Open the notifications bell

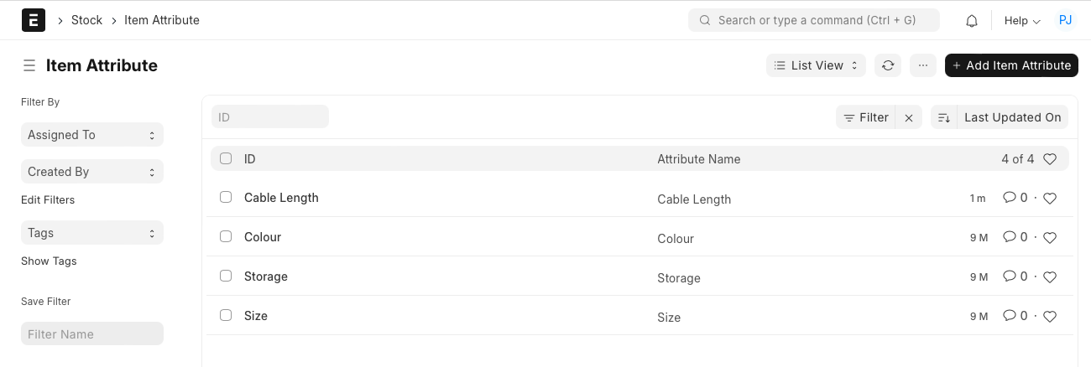[972, 21]
